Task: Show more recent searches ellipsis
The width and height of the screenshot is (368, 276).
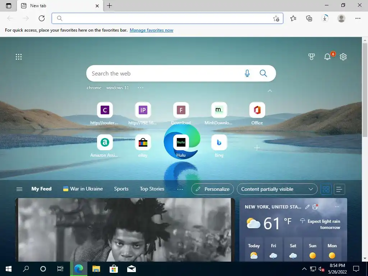Action: (141, 88)
